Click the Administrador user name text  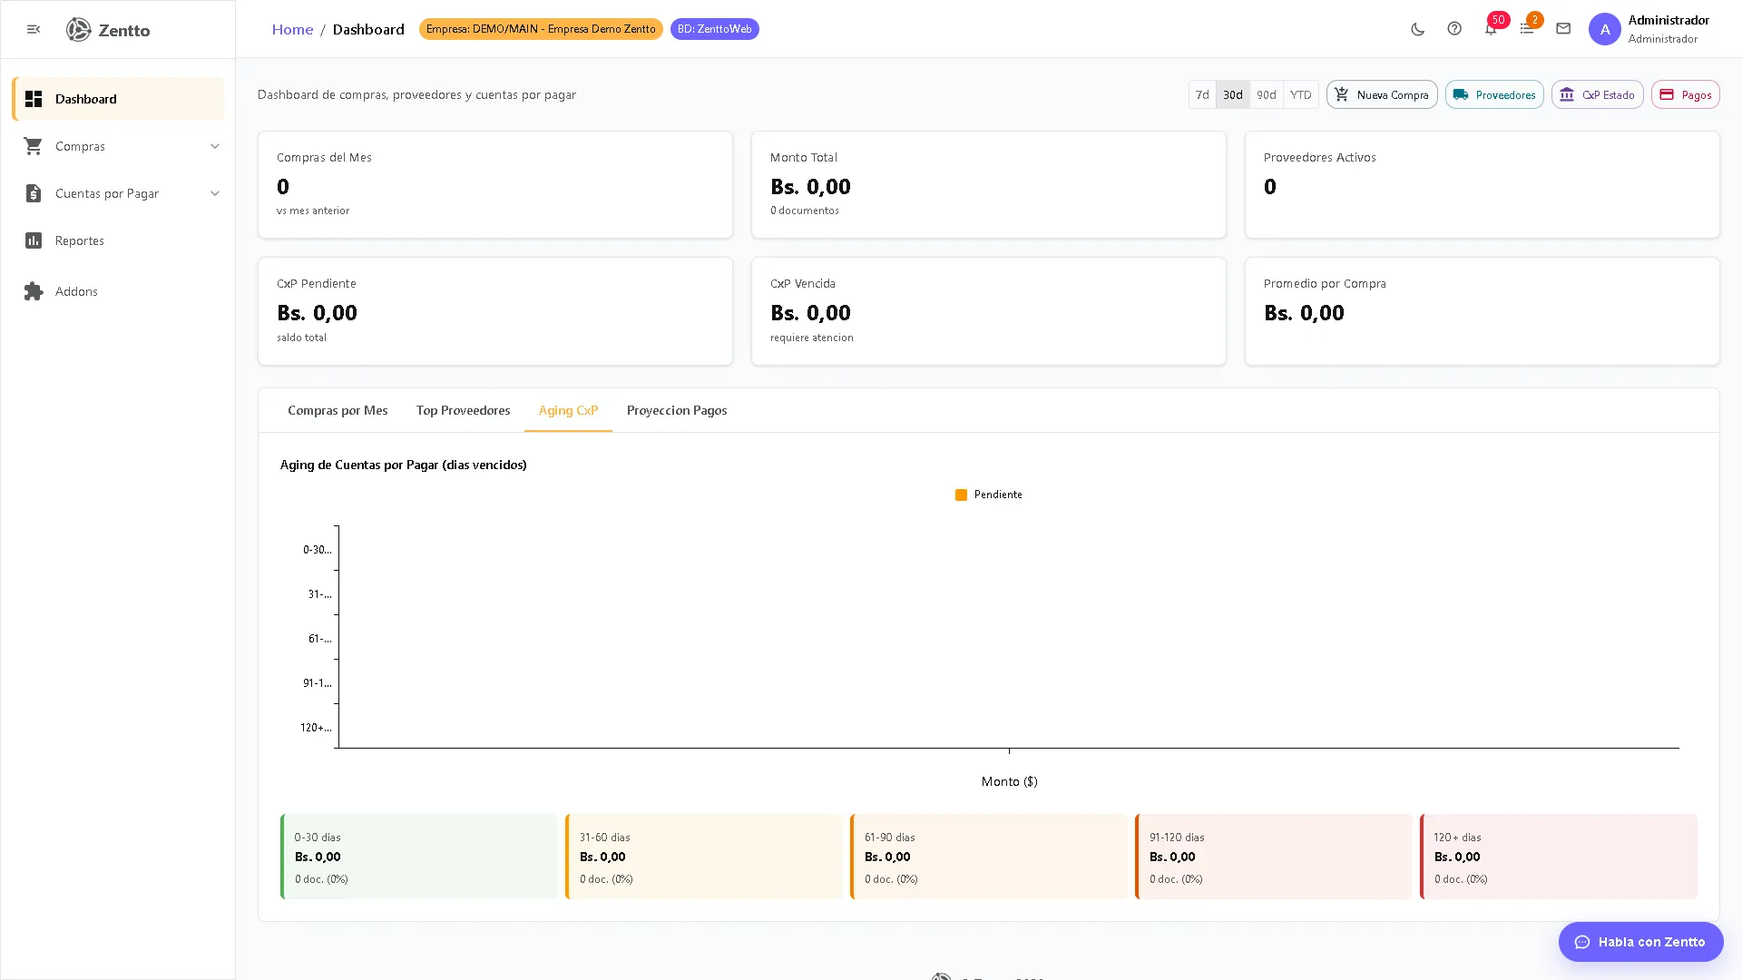1669,20
